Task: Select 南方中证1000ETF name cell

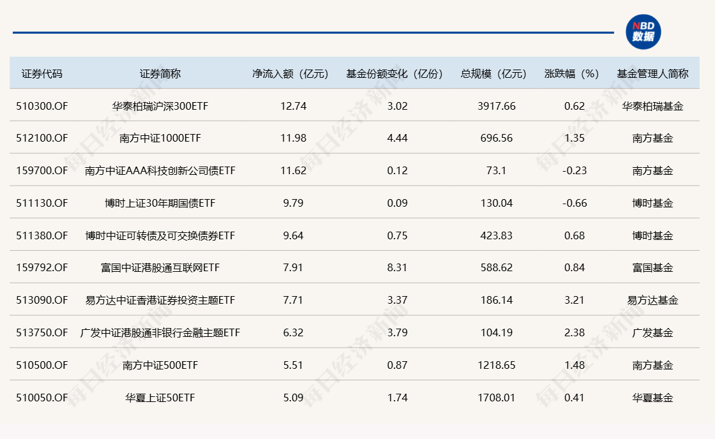Action: 160,138
